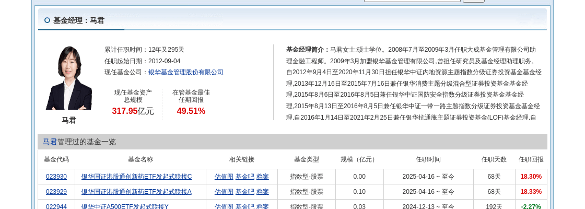Click the 基金经理简介 label
Screen dimensions: 585x209
point(308,50)
